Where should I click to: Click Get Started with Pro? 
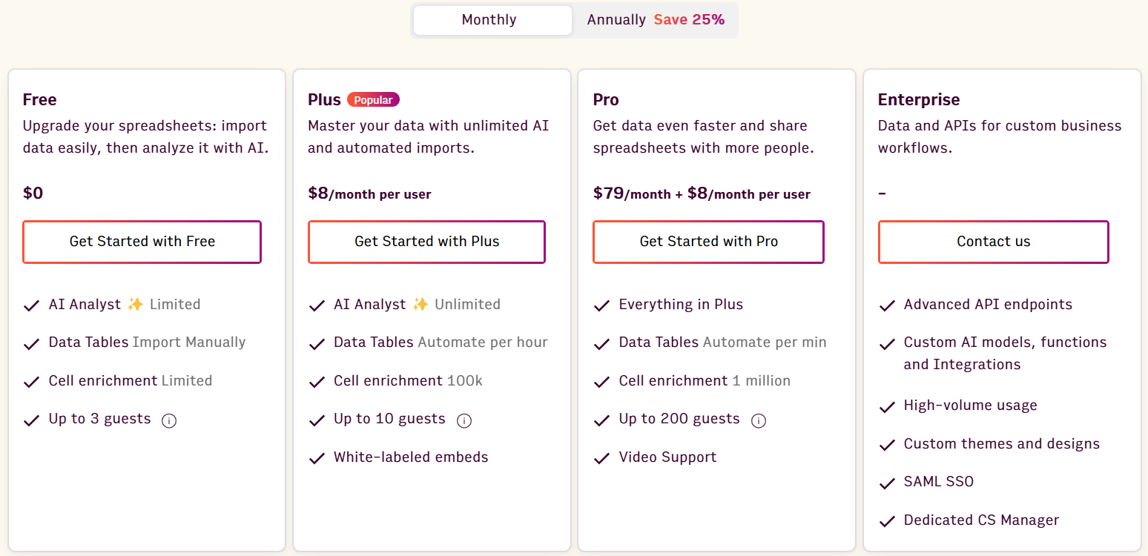(708, 242)
